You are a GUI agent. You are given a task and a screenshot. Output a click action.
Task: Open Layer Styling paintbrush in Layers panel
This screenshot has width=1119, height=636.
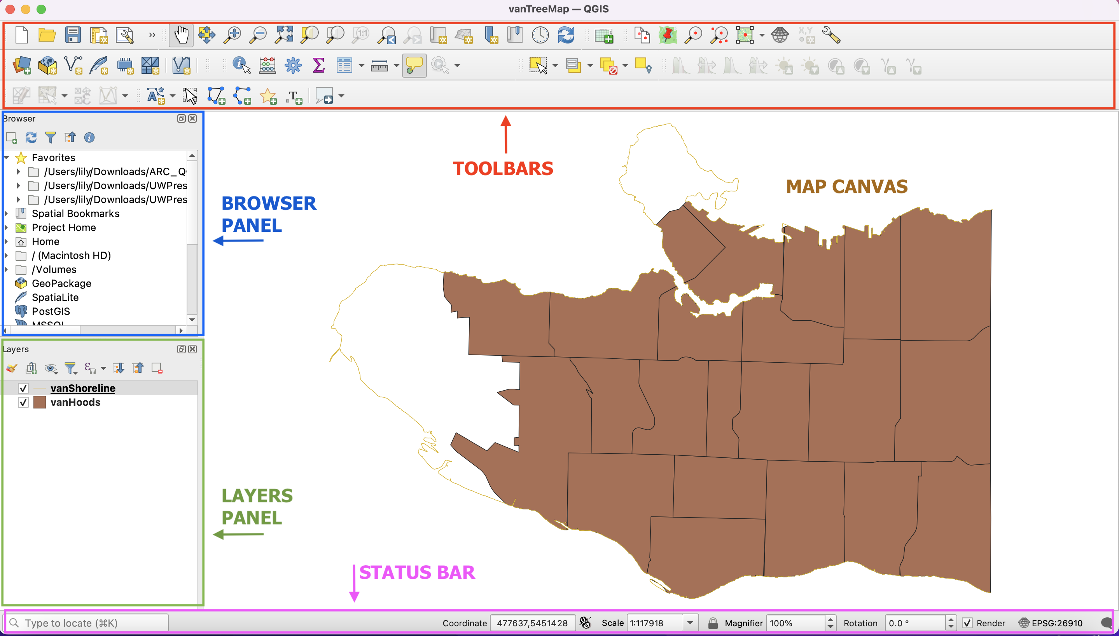tap(11, 368)
